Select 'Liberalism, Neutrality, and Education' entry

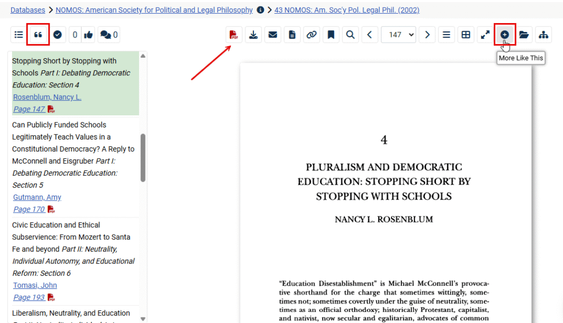[x=71, y=313]
